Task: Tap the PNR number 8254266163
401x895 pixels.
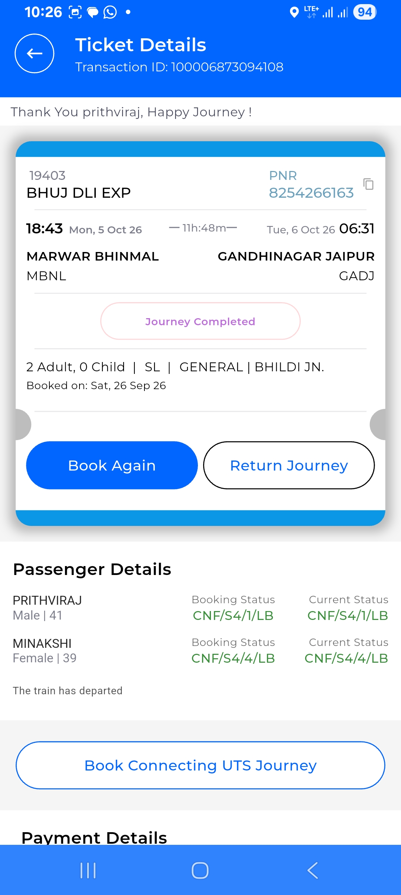Action: pyautogui.click(x=311, y=193)
